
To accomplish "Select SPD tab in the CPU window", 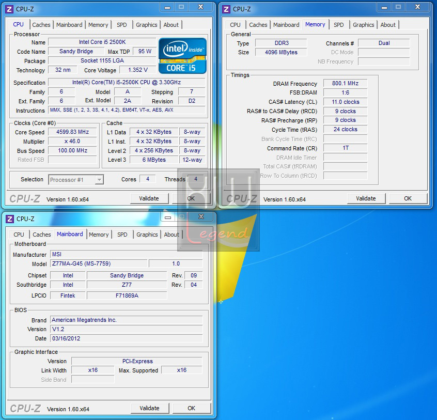I will [x=122, y=25].
